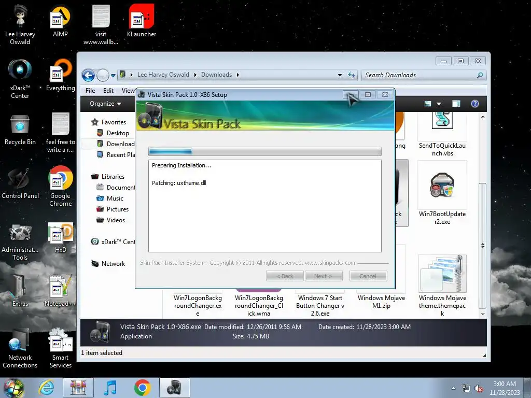531x398 pixels.
Task: Click the installation progress bar
Action: (265, 151)
